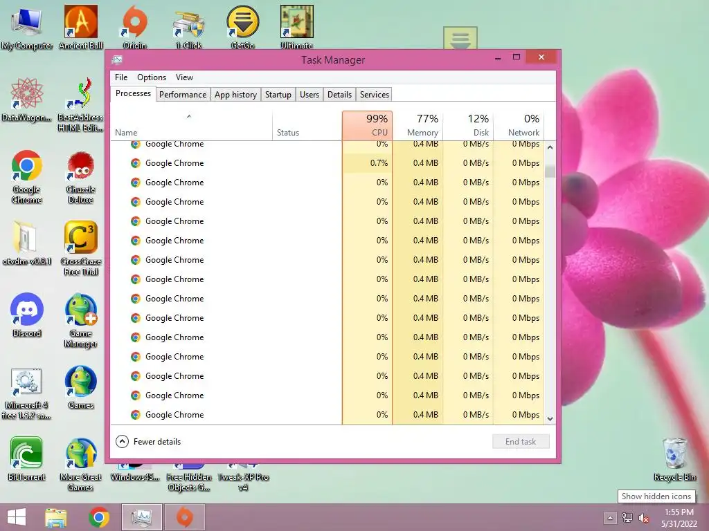
Task: Select Task Manager taskbar button
Action: pos(141,517)
